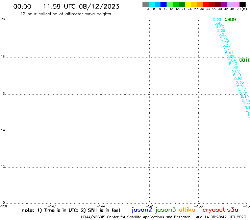Select the orange 'altika' satellite label
Viewport: 250px width, 220px height.
(x=187, y=210)
